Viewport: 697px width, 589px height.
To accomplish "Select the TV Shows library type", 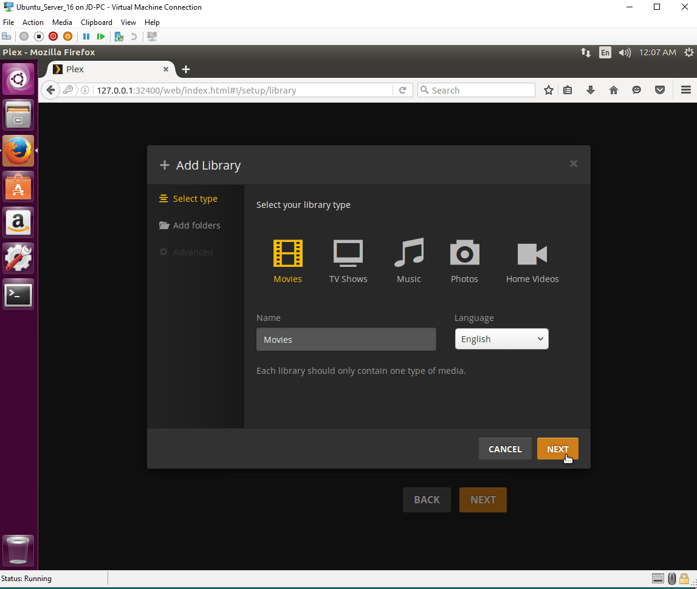I will (x=348, y=261).
